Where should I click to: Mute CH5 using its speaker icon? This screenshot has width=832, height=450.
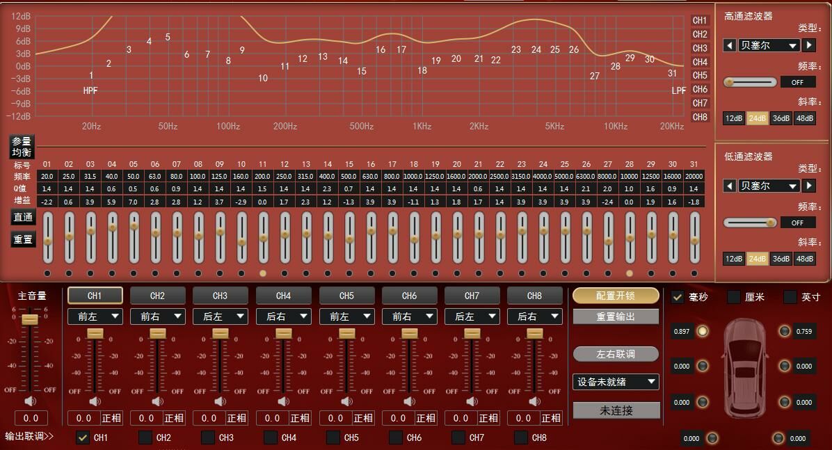(x=346, y=401)
